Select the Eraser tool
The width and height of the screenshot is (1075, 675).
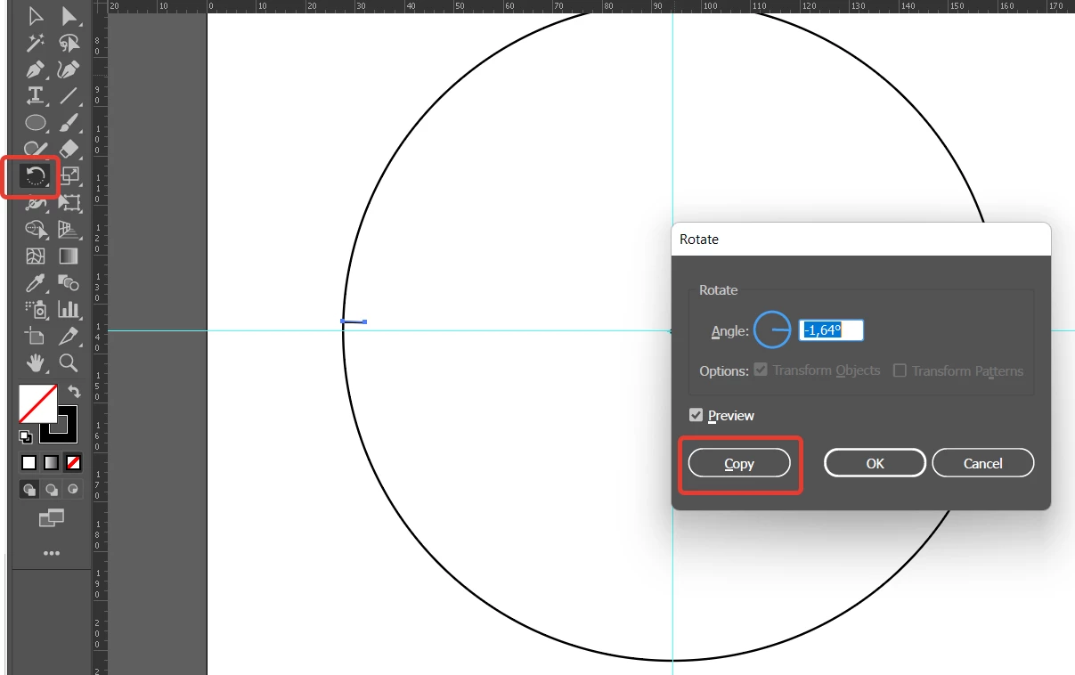[x=69, y=149]
